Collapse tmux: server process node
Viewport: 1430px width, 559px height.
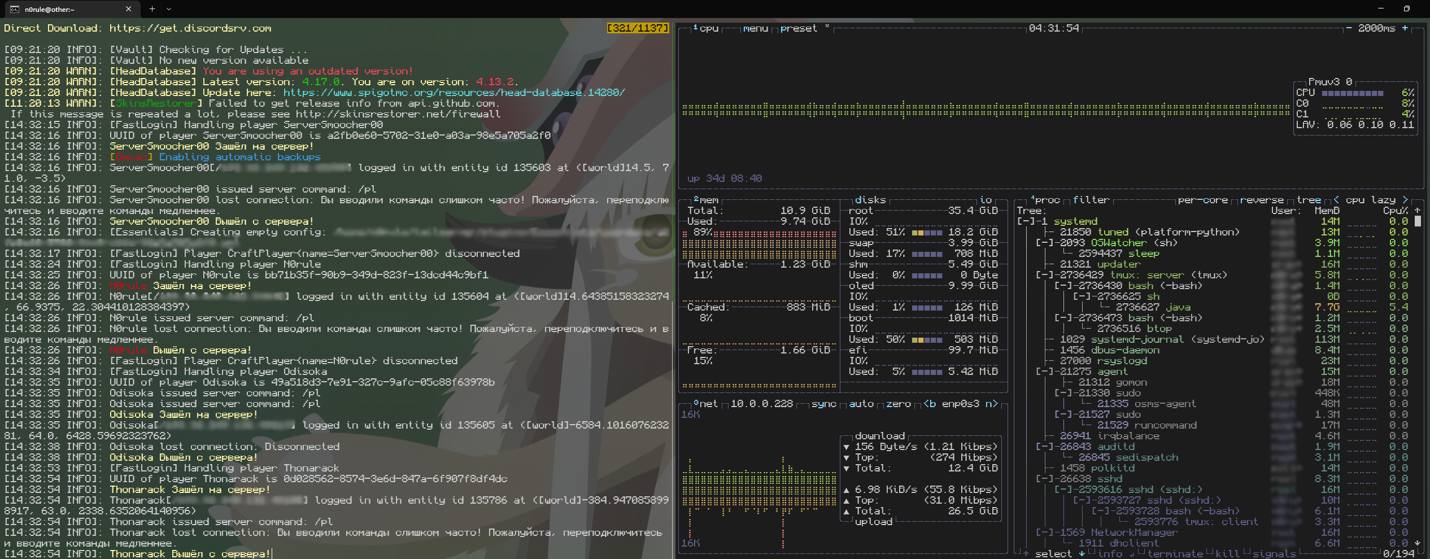coord(1045,275)
